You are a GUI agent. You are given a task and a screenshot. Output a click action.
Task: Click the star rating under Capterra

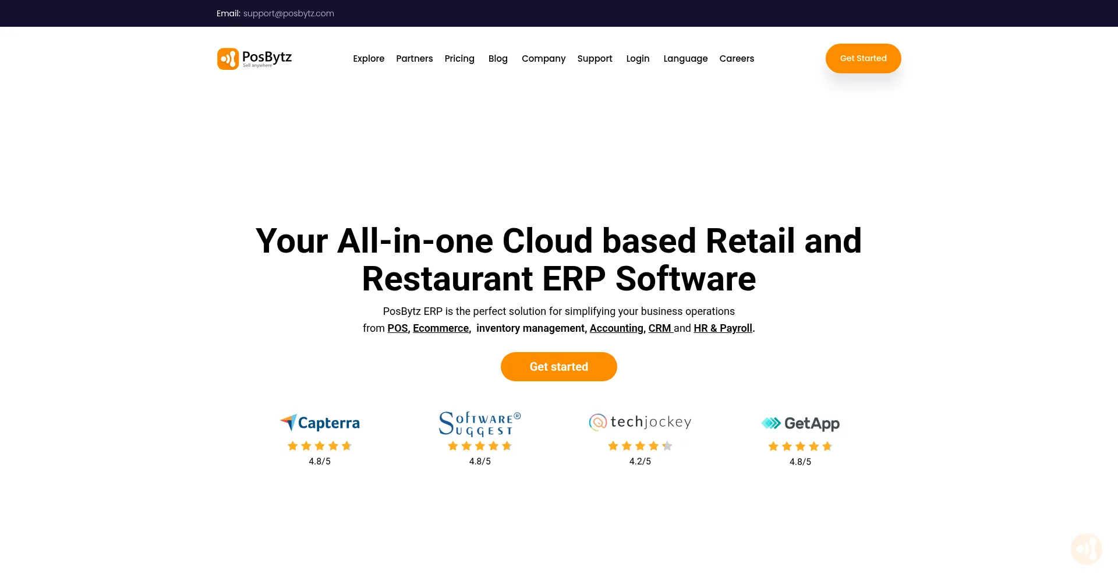click(x=320, y=446)
